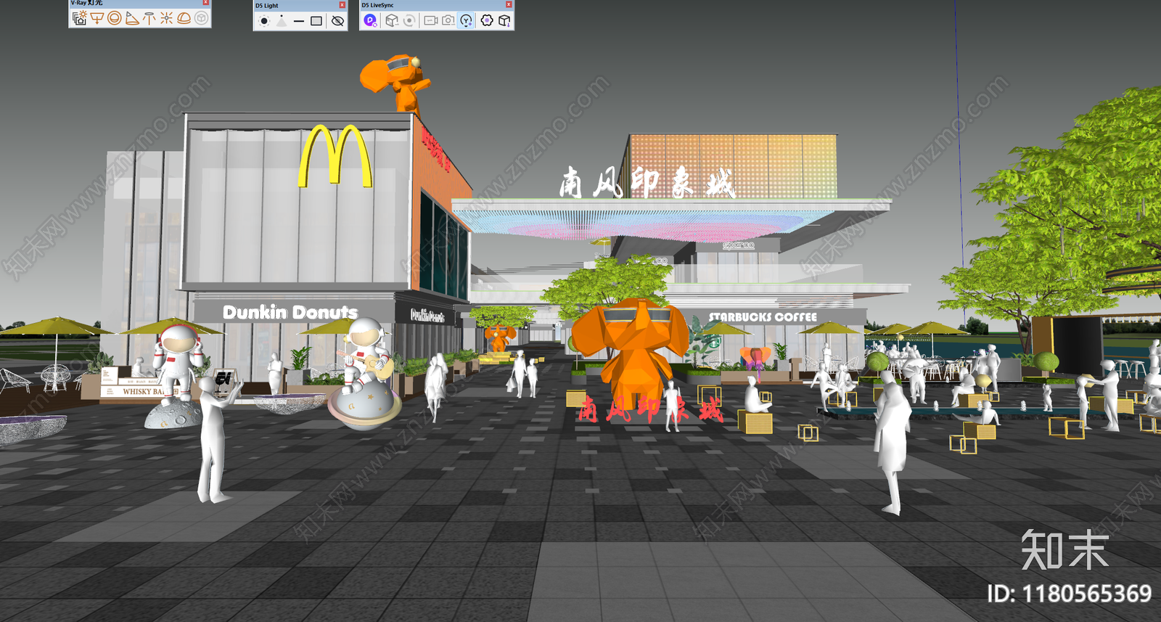Viewport: 1161px width, 622px height.
Task: Select the white 南风印象城 rooftop sign
Action: [x=647, y=182]
